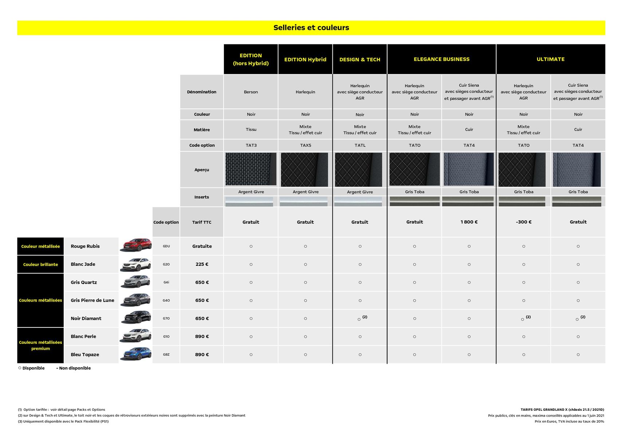Select the Noir Diamant car image
Screen dimensions: 618x437
pos(136,318)
